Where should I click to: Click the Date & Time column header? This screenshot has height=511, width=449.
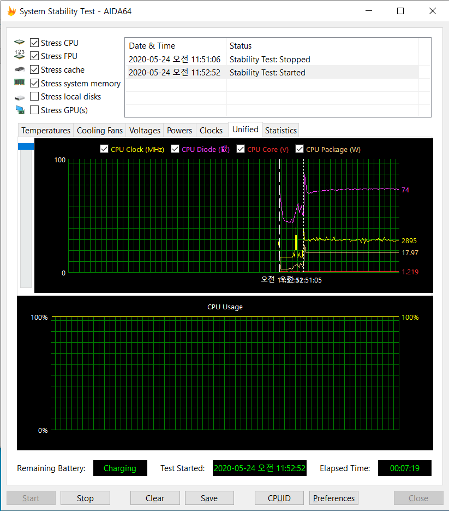(176, 45)
